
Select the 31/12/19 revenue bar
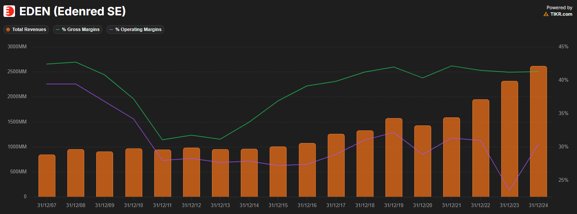[x=394, y=158]
